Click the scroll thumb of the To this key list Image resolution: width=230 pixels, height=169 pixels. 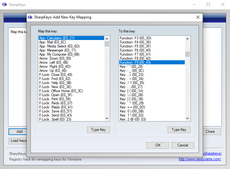pos(187,54)
